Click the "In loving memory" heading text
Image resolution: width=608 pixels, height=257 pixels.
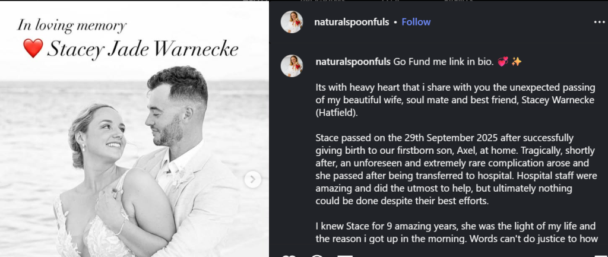[72, 26]
